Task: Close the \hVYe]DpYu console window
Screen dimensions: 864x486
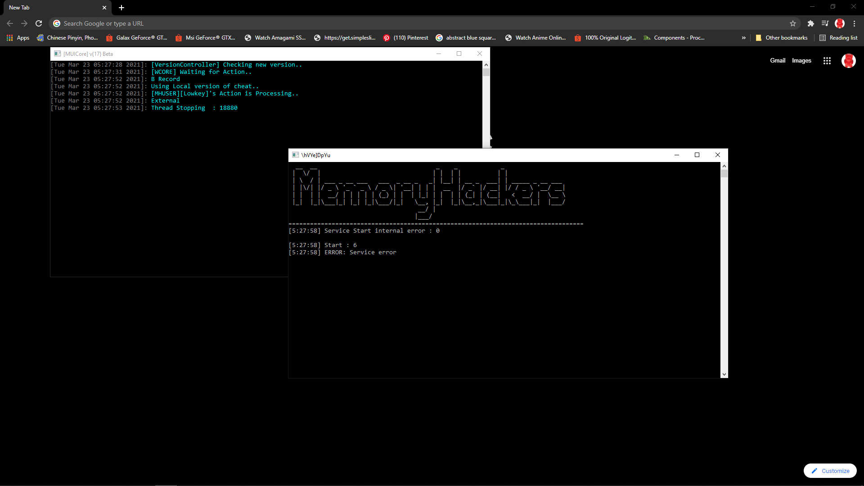Action: click(718, 155)
